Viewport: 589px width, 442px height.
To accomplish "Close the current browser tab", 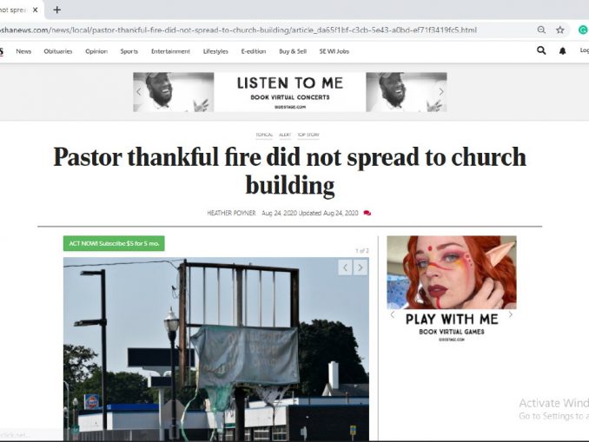I will 36,10.
